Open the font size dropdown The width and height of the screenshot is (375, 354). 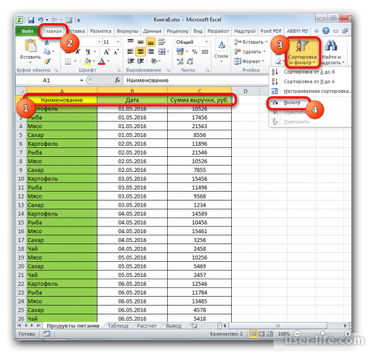pyautogui.click(x=118, y=42)
